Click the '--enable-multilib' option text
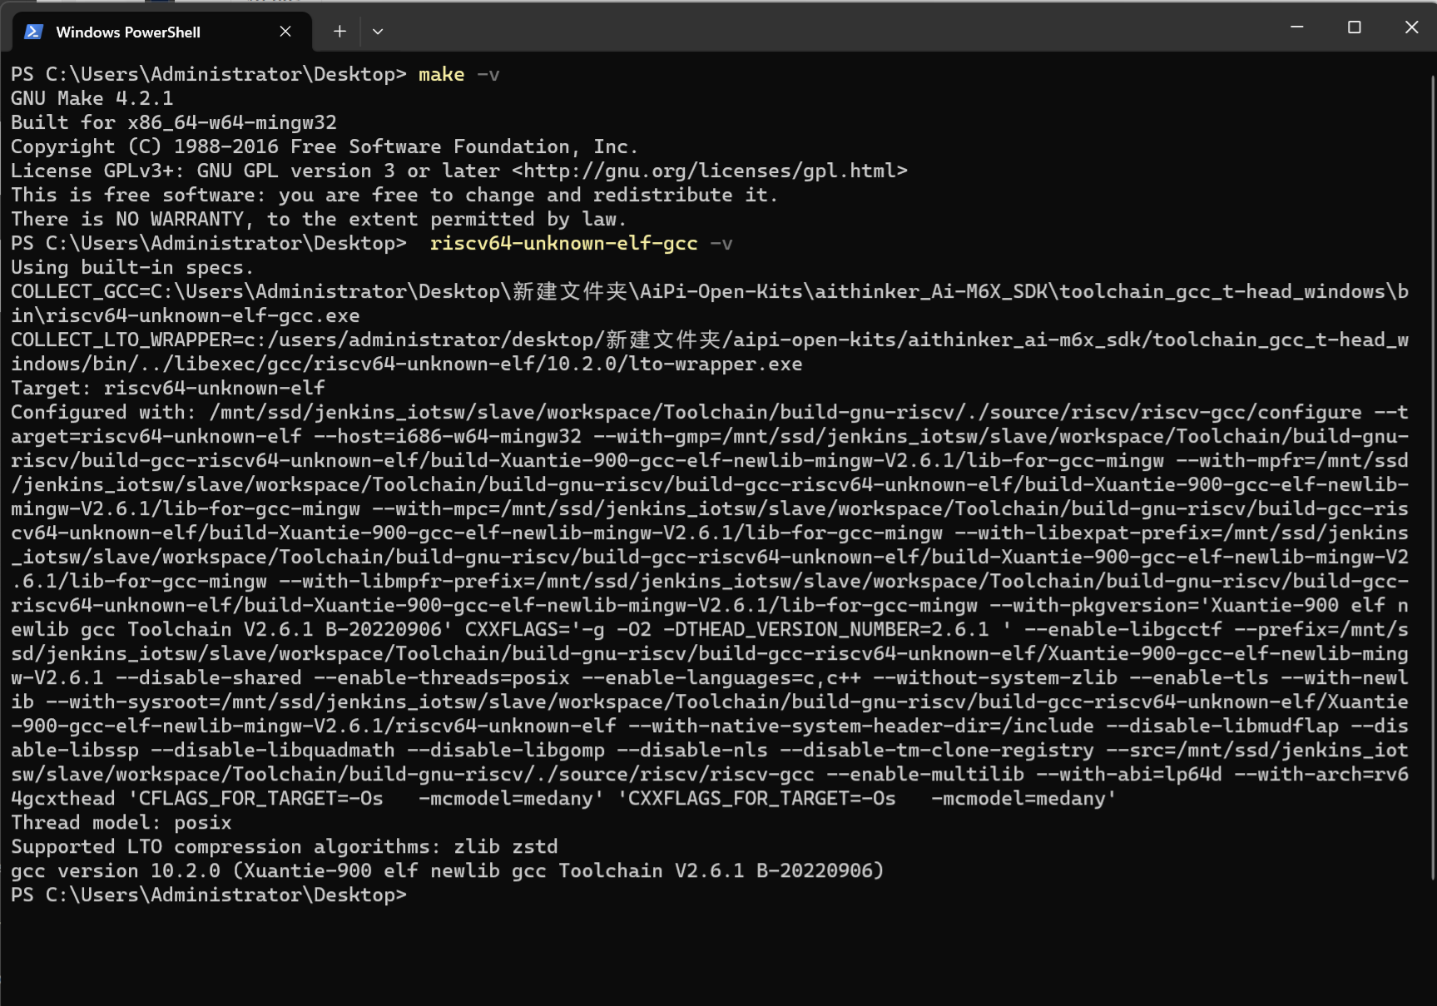The height and width of the screenshot is (1006, 1437). [925, 775]
